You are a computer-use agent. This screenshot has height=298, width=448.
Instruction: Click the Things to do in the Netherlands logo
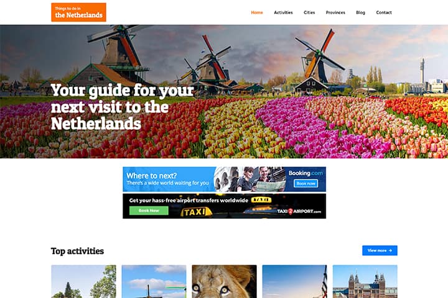pyautogui.click(x=78, y=12)
